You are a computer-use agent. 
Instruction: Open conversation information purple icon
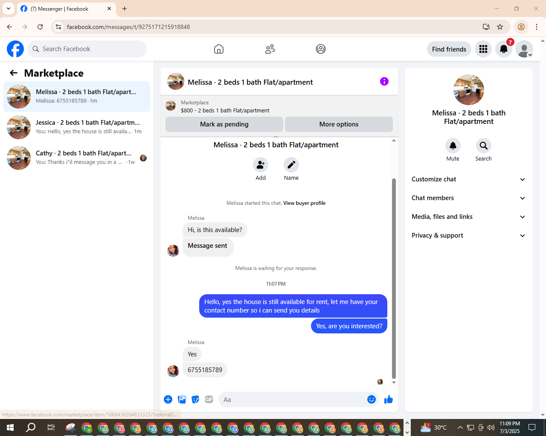pyautogui.click(x=384, y=81)
